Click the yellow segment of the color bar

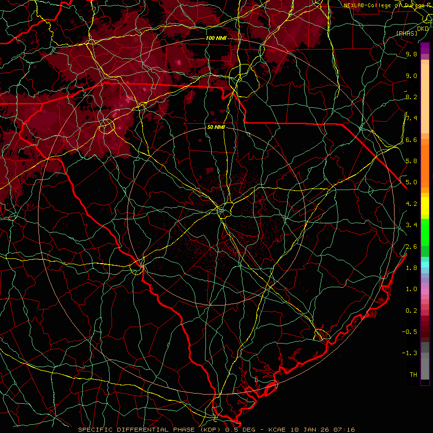coord(425,206)
